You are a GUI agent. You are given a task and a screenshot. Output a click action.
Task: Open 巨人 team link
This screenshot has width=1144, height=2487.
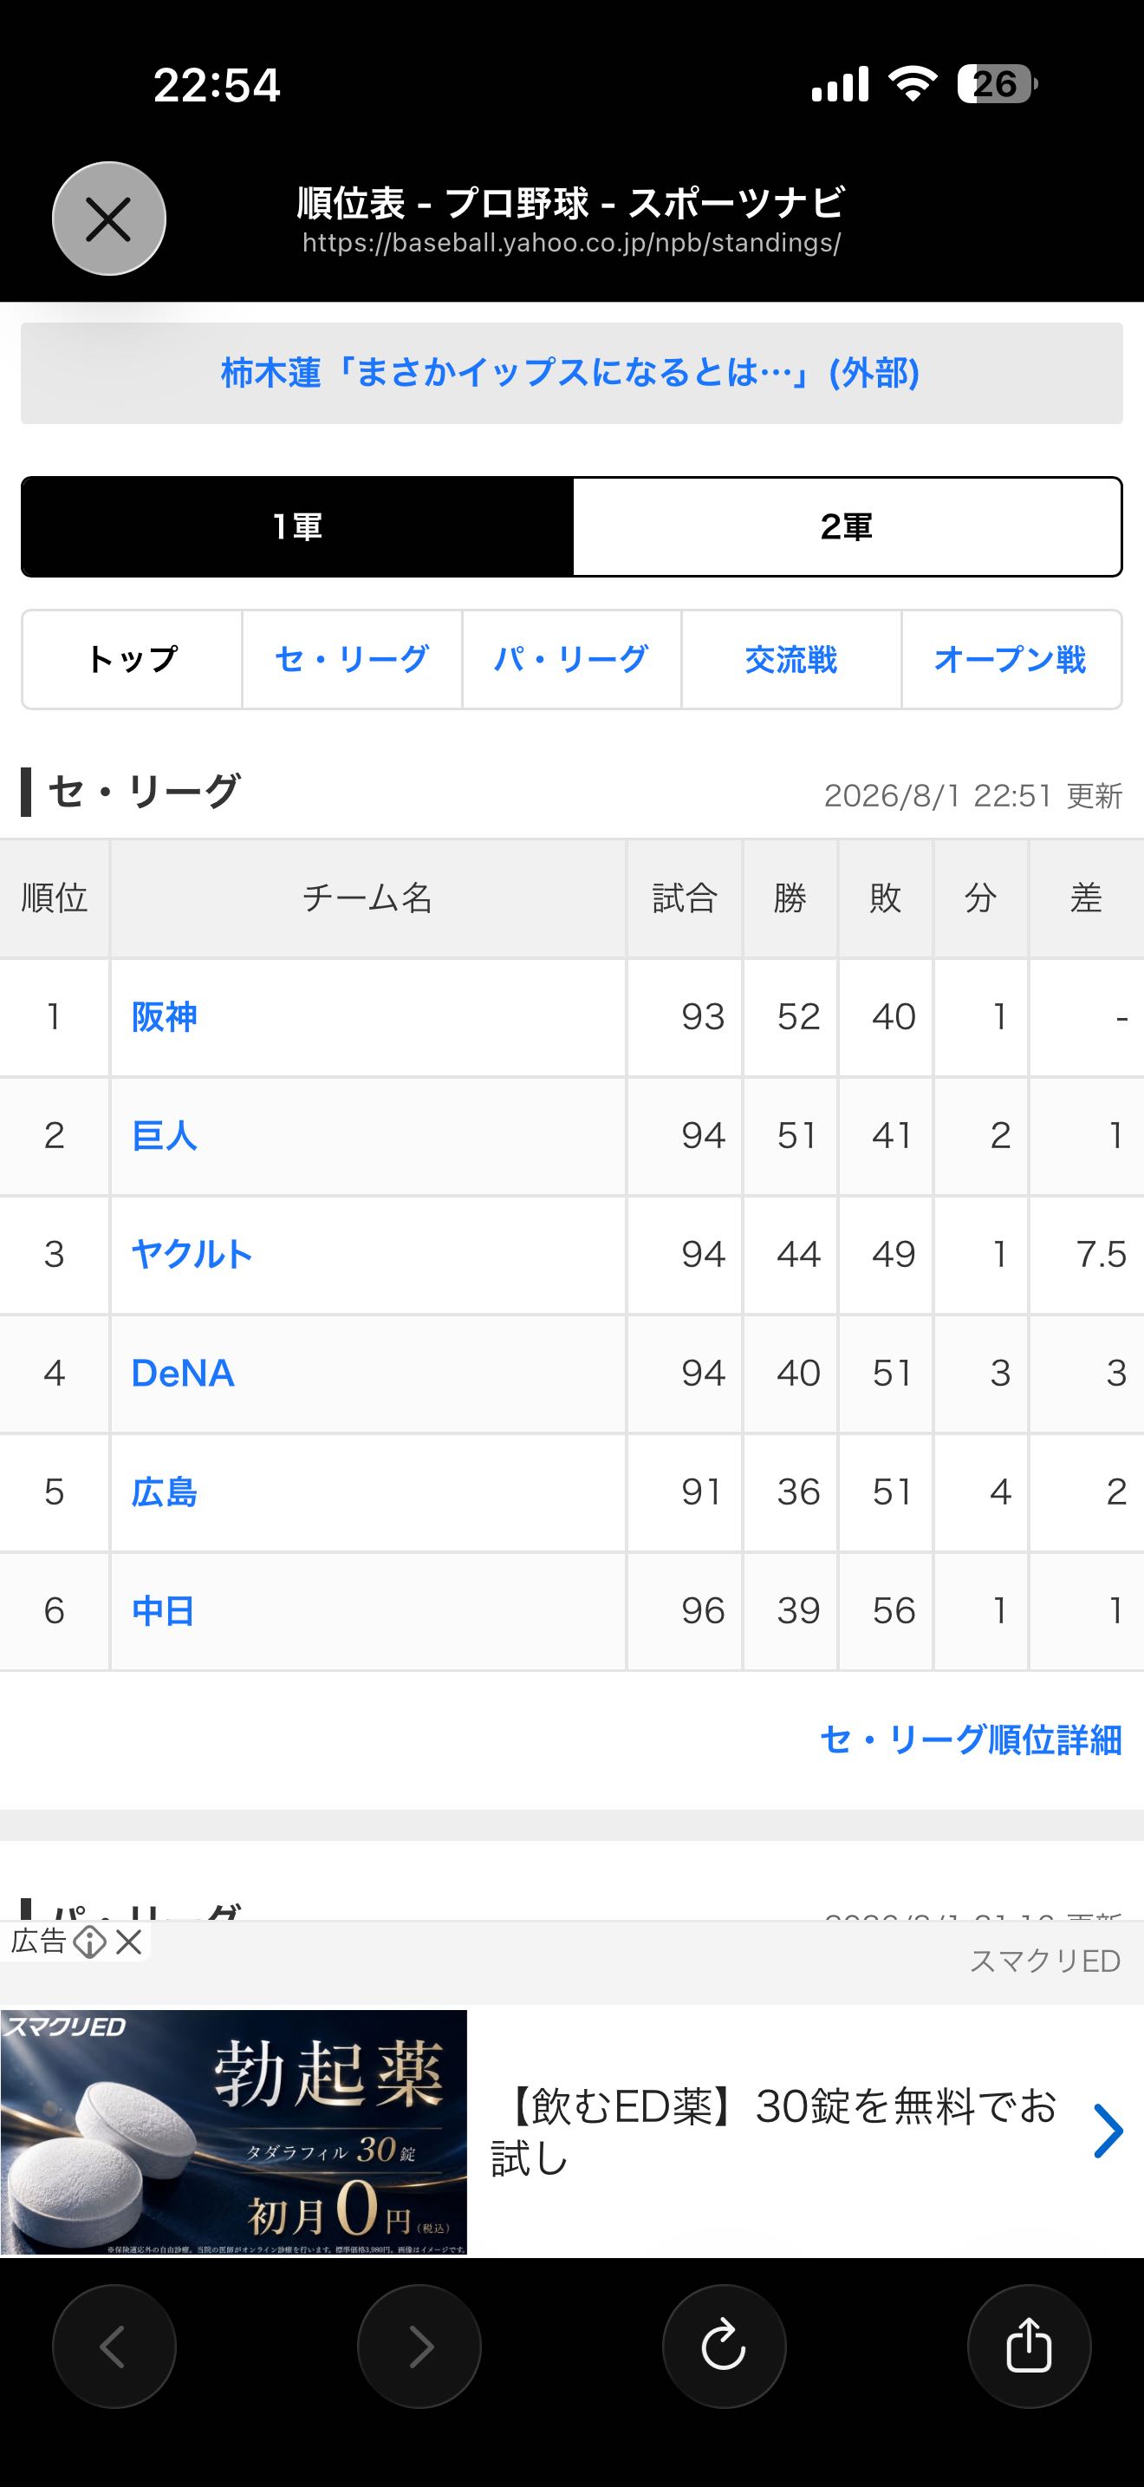pos(164,1135)
